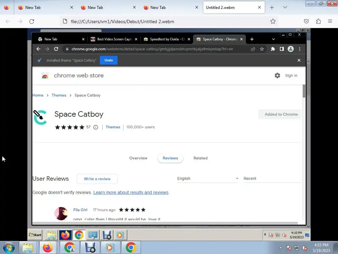Open Chrome three-dot menu
The height and width of the screenshot is (254, 338).
[x=300, y=49]
